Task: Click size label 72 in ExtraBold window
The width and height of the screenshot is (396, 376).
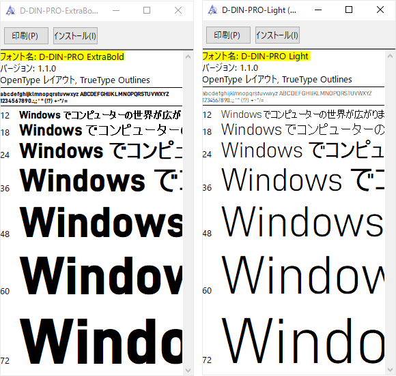Action: tap(5, 360)
